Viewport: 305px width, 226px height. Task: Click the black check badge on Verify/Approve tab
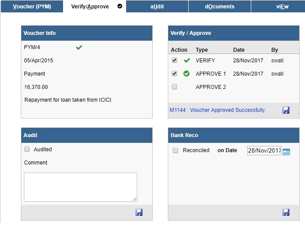[x=120, y=6]
